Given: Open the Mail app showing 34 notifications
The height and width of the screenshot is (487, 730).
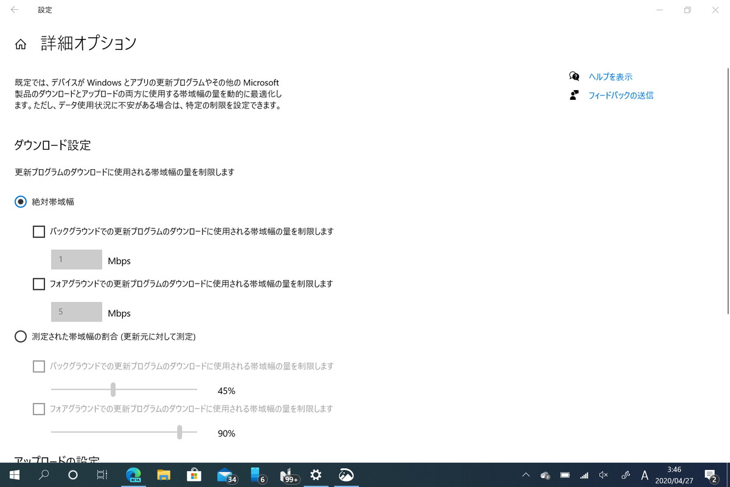Looking at the screenshot, I should click(x=225, y=475).
